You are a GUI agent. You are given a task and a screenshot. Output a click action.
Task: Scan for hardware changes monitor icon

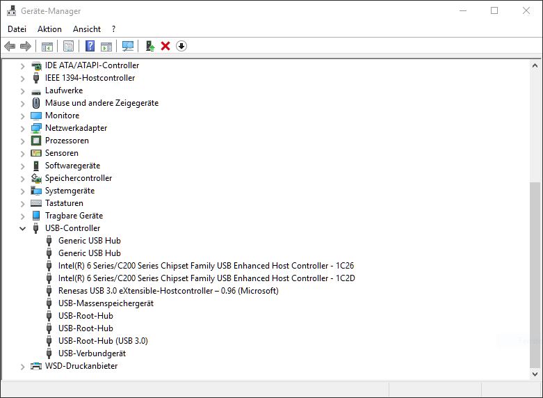pyautogui.click(x=128, y=46)
